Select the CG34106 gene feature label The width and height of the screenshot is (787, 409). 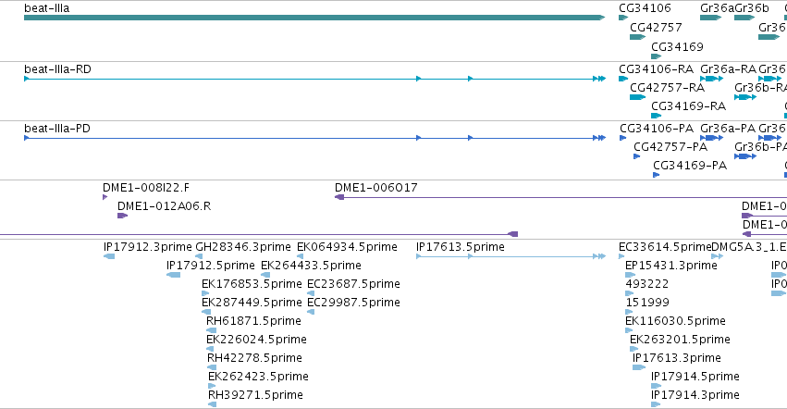pyautogui.click(x=645, y=8)
